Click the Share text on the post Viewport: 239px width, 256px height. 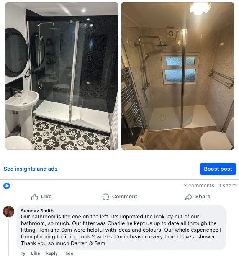pyautogui.click(x=203, y=197)
